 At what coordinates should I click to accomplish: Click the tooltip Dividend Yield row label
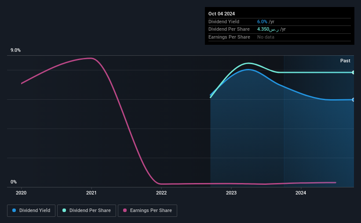pos(224,22)
